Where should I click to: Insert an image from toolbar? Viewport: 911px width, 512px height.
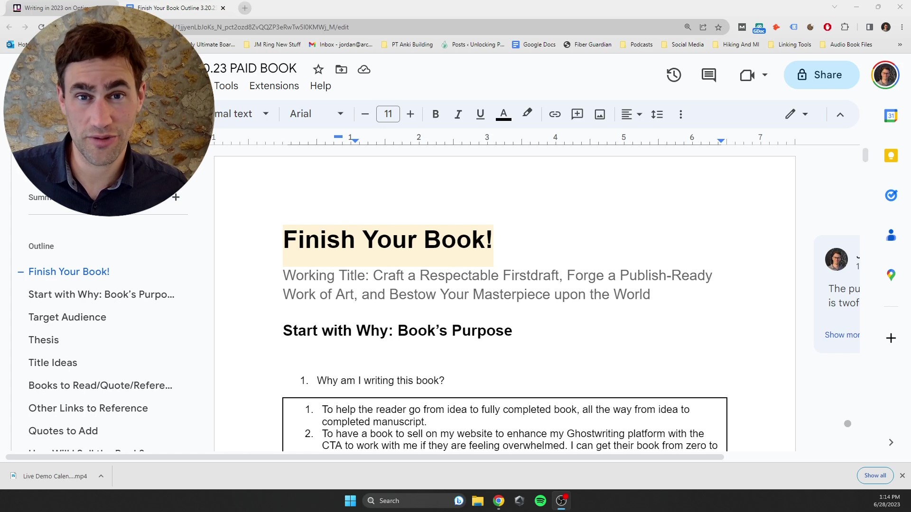(x=600, y=114)
